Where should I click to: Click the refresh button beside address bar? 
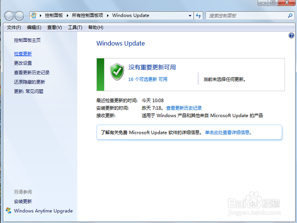pos(198,15)
